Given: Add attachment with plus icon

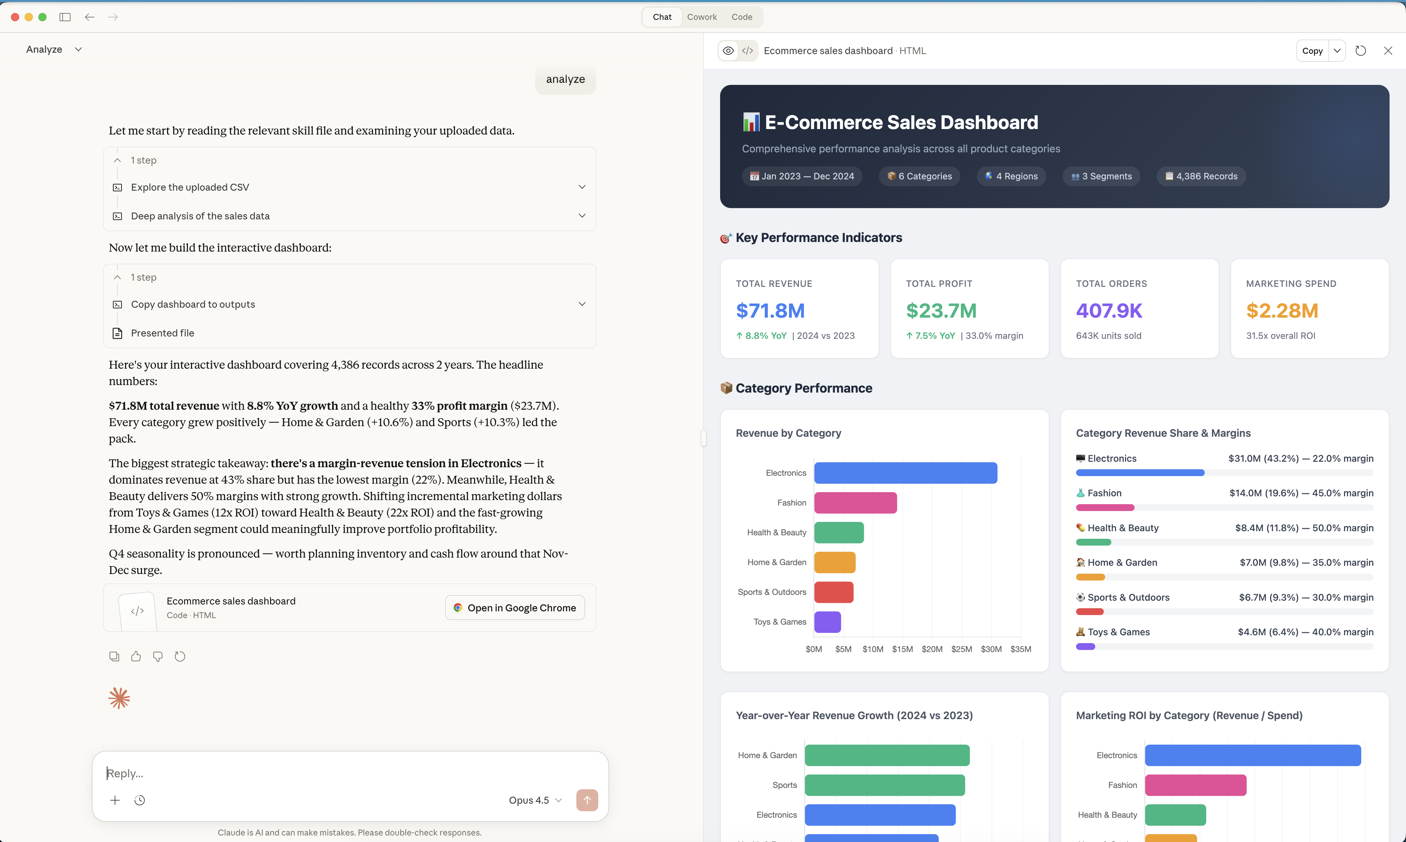Looking at the screenshot, I should 115,800.
